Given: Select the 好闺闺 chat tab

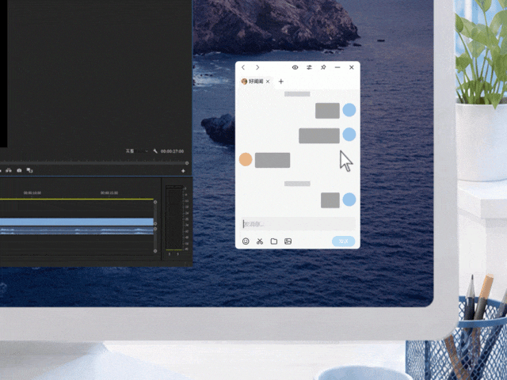Looking at the screenshot, I should coord(253,82).
